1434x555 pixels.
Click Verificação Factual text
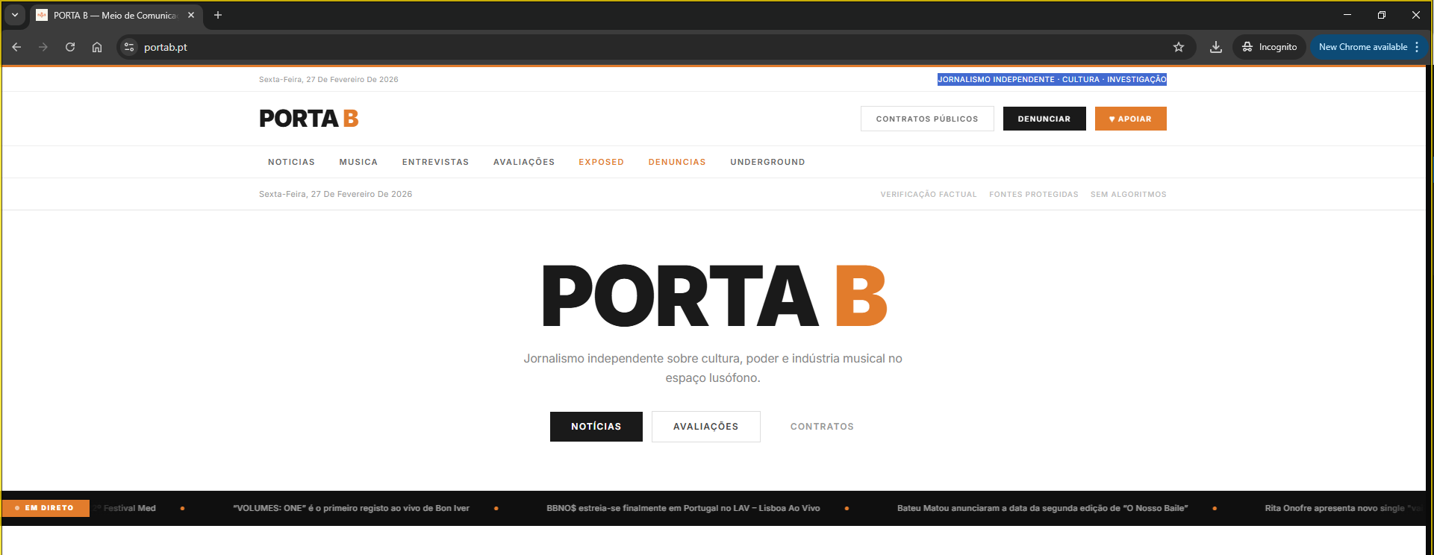pyautogui.click(x=929, y=194)
